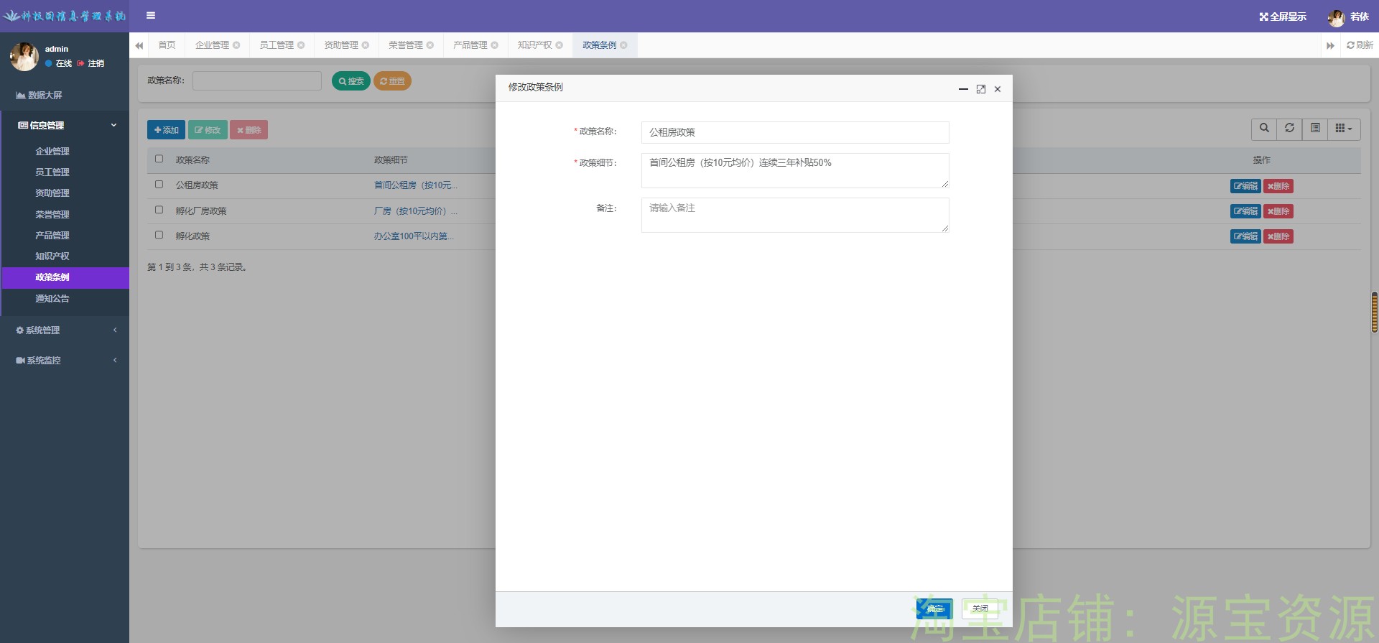Refresh the page with 刷新 button
Screen dimensions: 1379x643
[1360, 45]
